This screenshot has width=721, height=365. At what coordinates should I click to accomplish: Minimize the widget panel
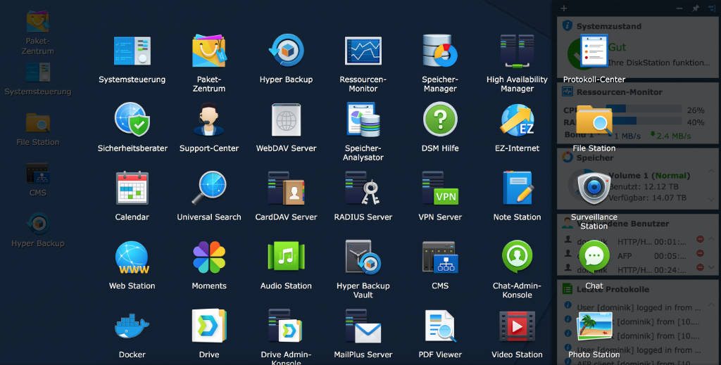(x=679, y=8)
